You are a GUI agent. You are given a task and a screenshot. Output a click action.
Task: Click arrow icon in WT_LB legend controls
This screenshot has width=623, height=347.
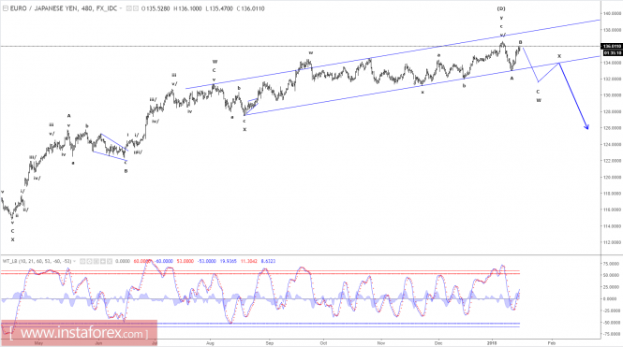(x=103, y=261)
